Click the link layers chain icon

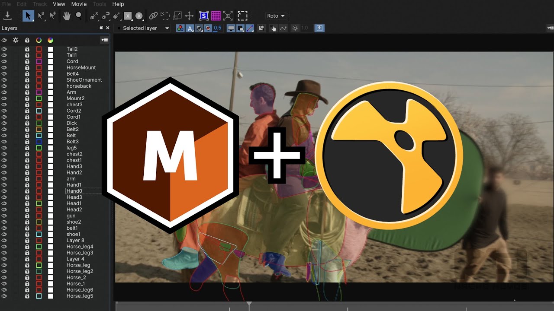153,16
